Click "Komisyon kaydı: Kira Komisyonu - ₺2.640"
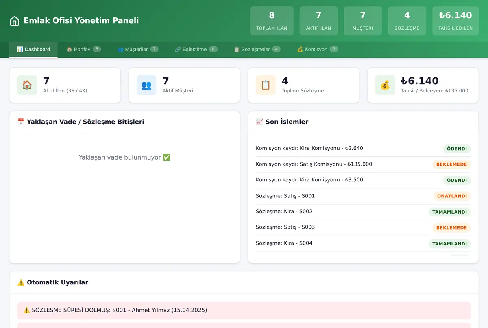The height and width of the screenshot is (328, 488). (309, 148)
